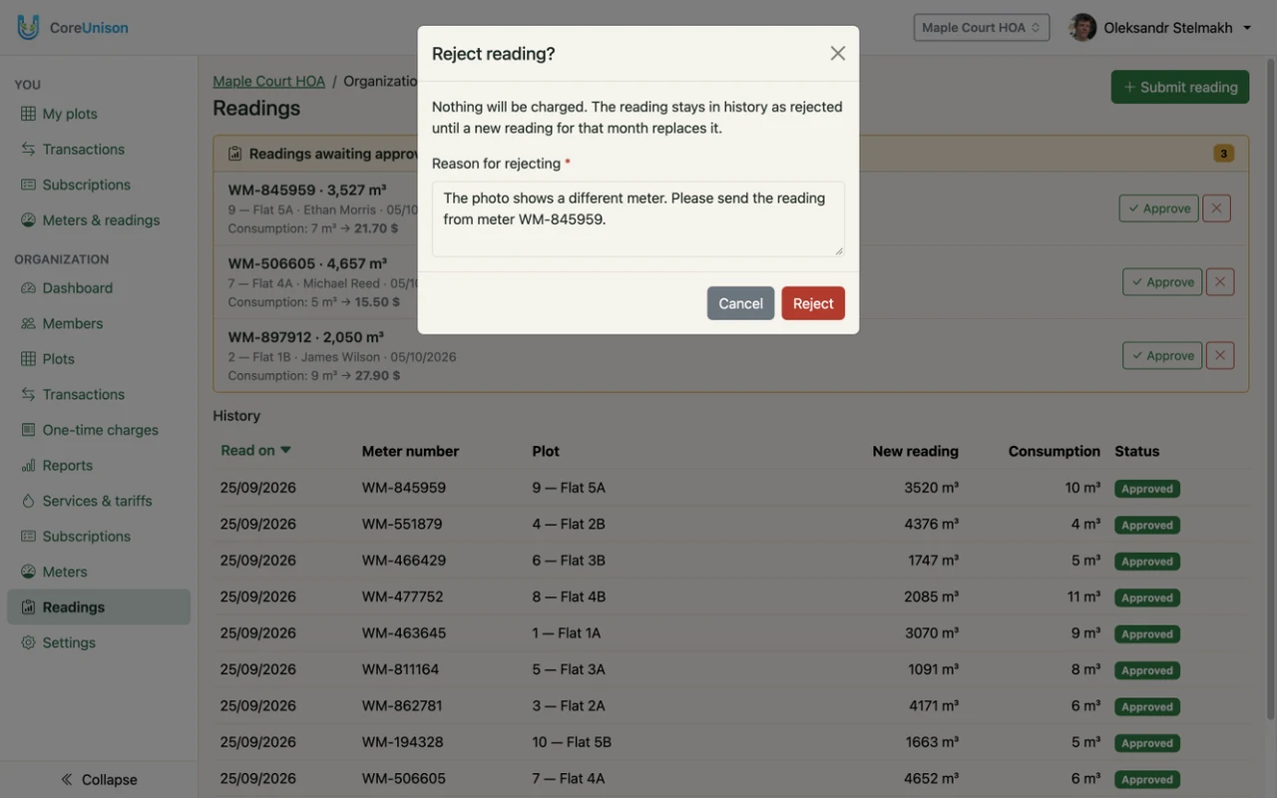Go to Subscriptions under YOU section
Viewport: 1277px width, 798px height.
[99, 185]
